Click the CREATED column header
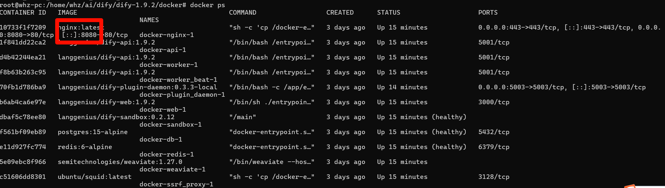Viewport: 665px width, 188px height. point(340,13)
